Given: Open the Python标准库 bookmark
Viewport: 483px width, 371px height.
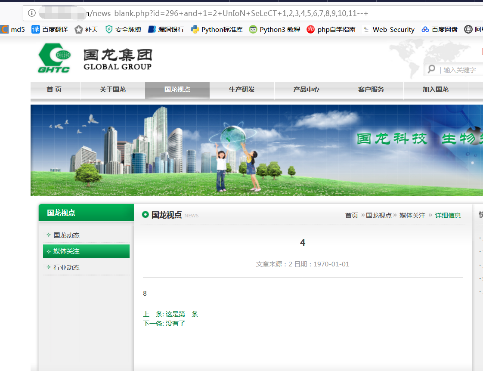Looking at the screenshot, I should point(217,30).
